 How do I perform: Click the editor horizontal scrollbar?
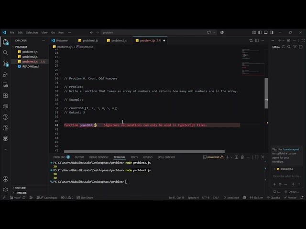144,152
